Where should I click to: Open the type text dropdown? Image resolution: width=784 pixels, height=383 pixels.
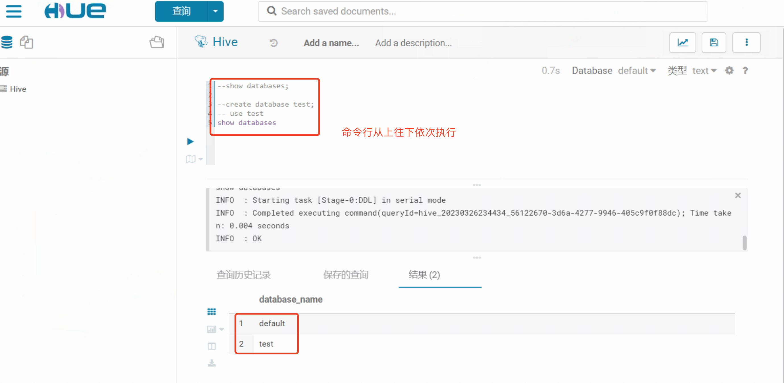704,70
